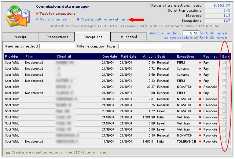Viewport: 235px width, 159px height.
Task: Sort by the Basis column header
Action: pyautogui.click(x=161, y=56)
